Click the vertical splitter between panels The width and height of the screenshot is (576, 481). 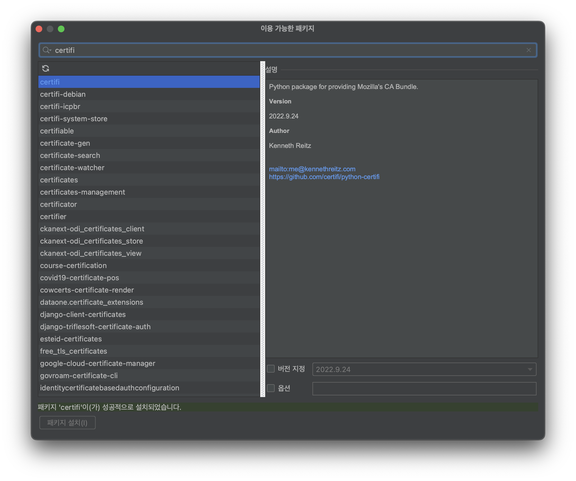[263, 229]
